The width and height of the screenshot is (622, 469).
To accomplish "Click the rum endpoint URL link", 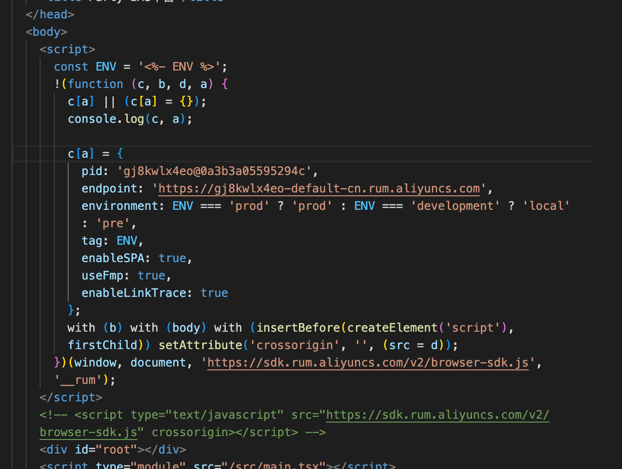I will [319, 189].
